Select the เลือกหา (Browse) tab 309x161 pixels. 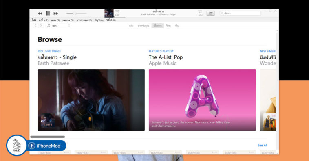coord(158,26)
